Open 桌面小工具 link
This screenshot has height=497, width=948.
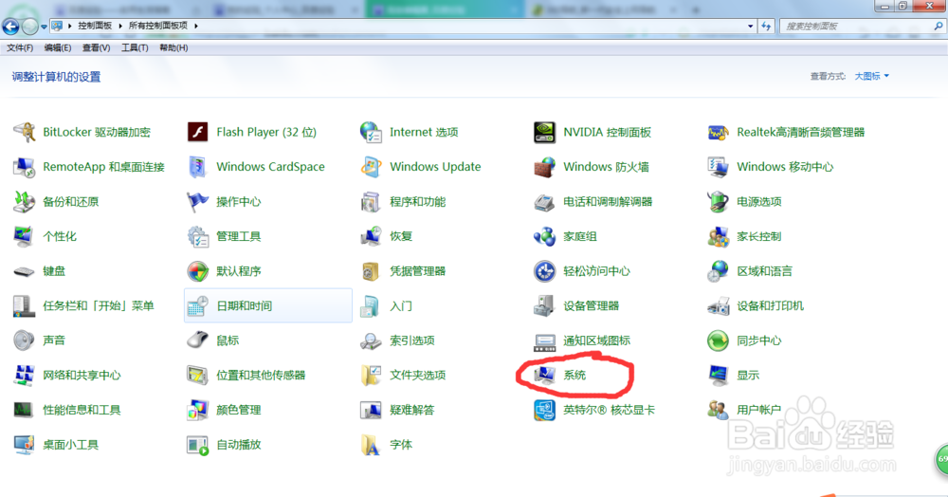click(x=71, y=445)
